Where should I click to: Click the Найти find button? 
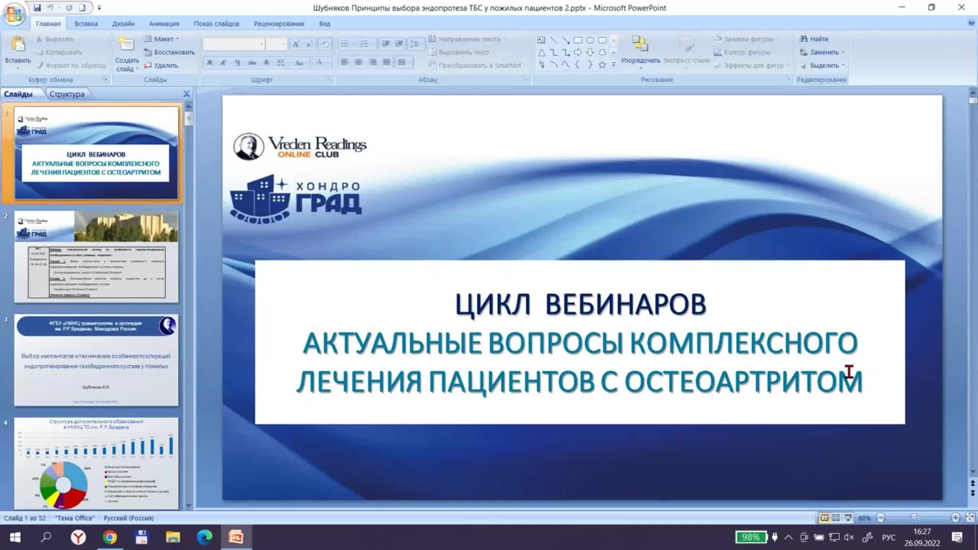coord(814,39)
